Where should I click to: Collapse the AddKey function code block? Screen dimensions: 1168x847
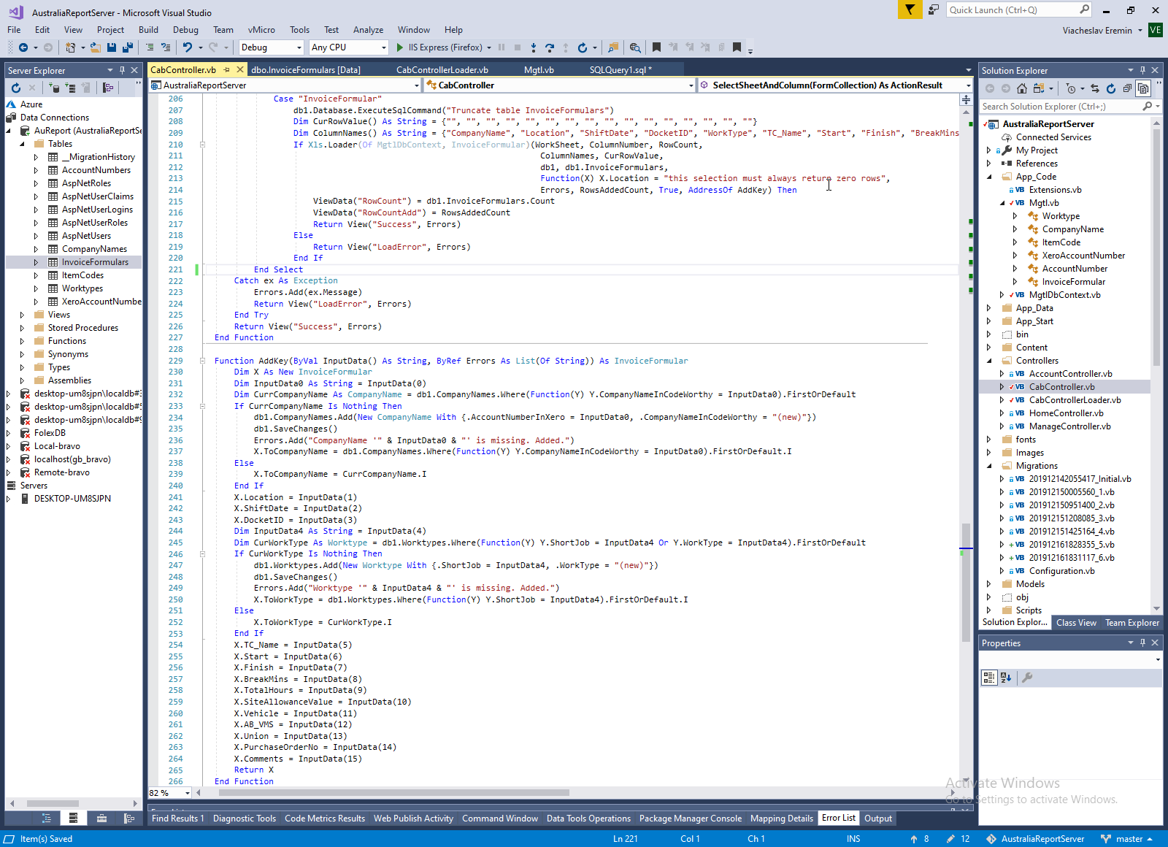coord(202,361)
